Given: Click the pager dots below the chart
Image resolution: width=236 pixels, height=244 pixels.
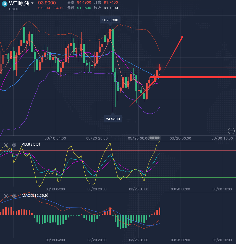Looking at the screenshot, I should click(x=154, y=138).
